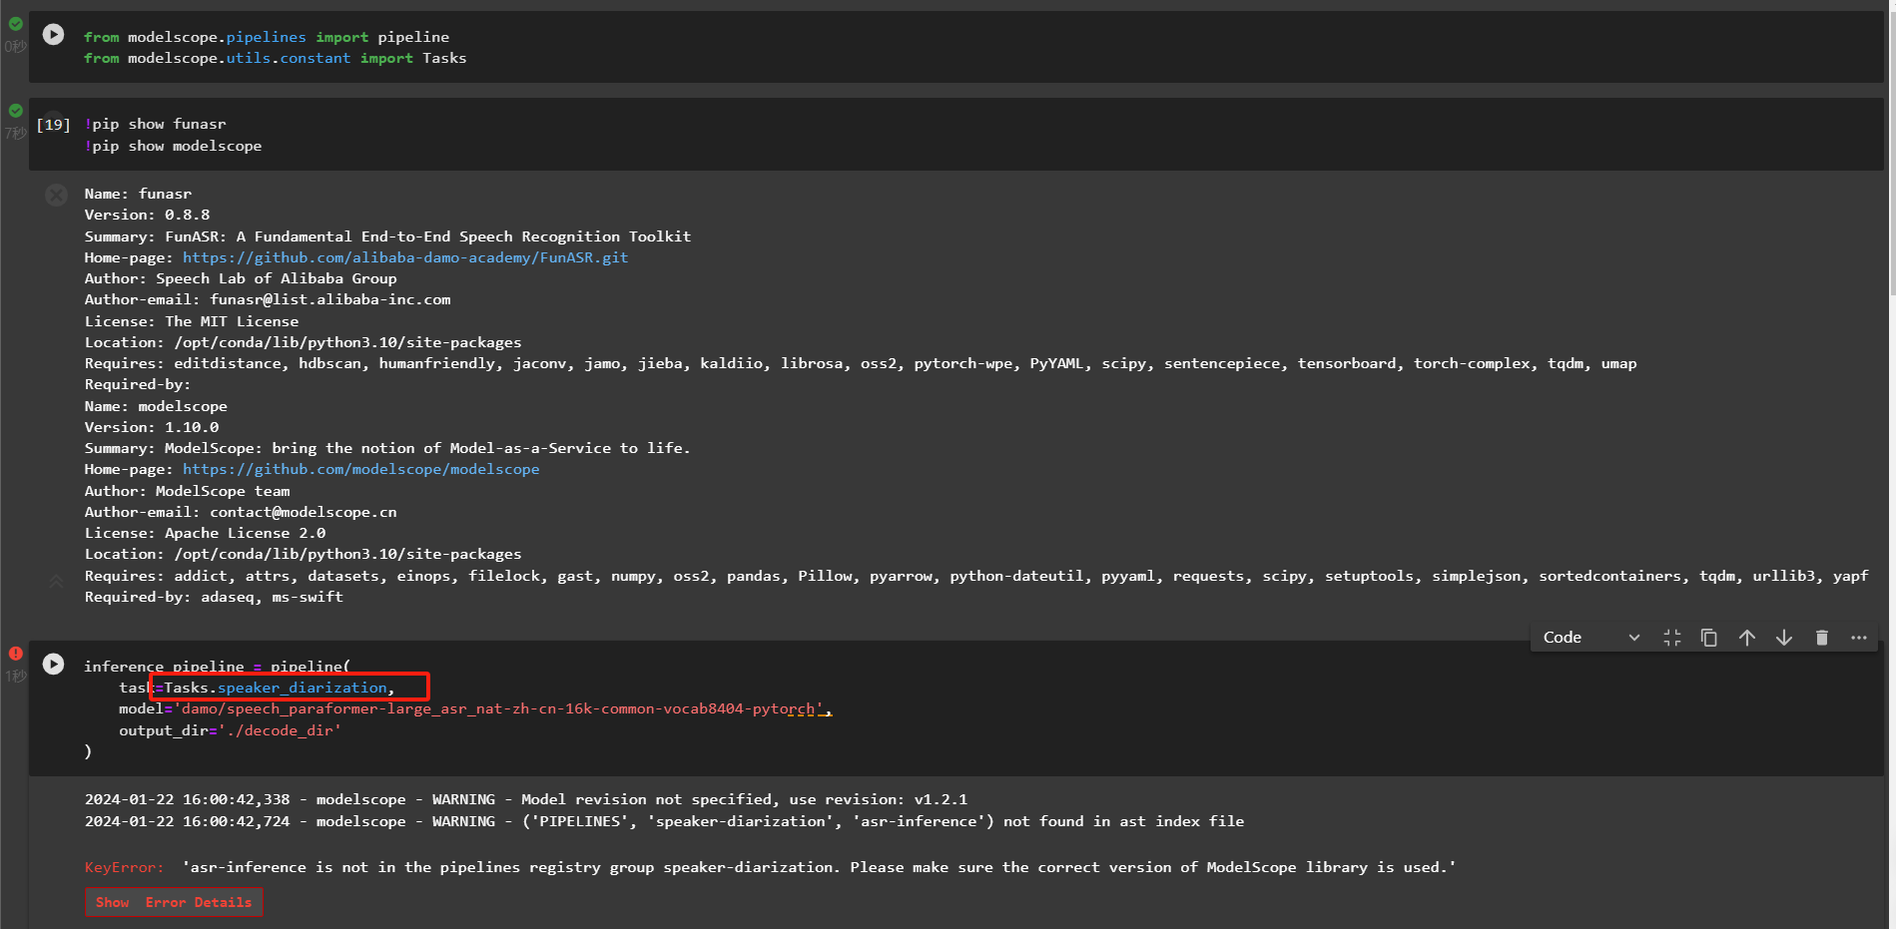Click 'from modelscope.utils.constant import Tasks' line
The height and width of the screenshot is (929, 1896).
point(276,58)
